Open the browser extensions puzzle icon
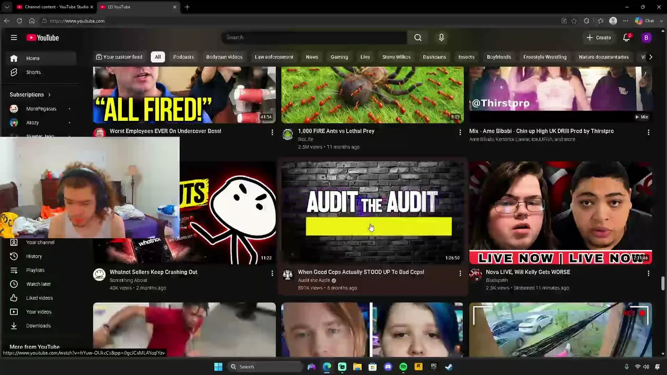 tap(587, 21)
